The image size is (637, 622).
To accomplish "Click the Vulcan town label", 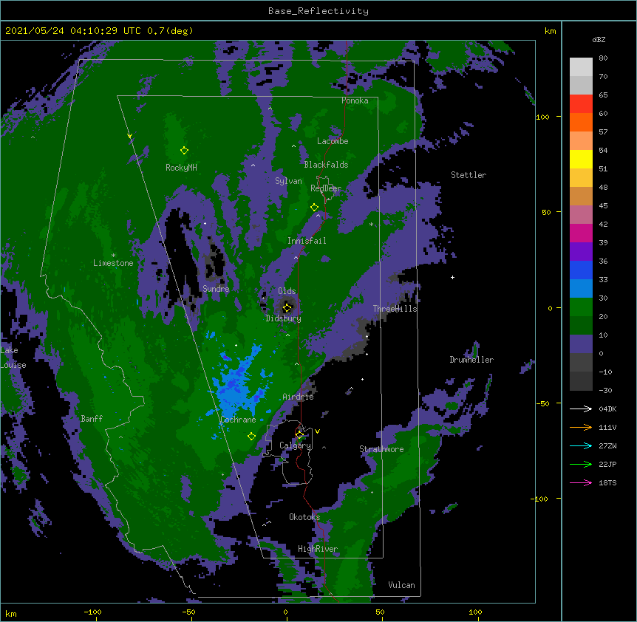I will (401, 585).
